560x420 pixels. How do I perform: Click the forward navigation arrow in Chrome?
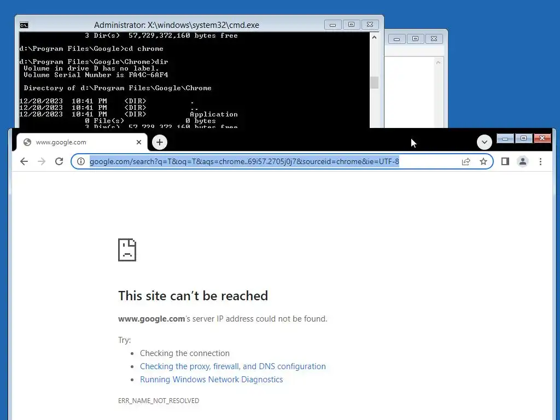coord(42,161)
